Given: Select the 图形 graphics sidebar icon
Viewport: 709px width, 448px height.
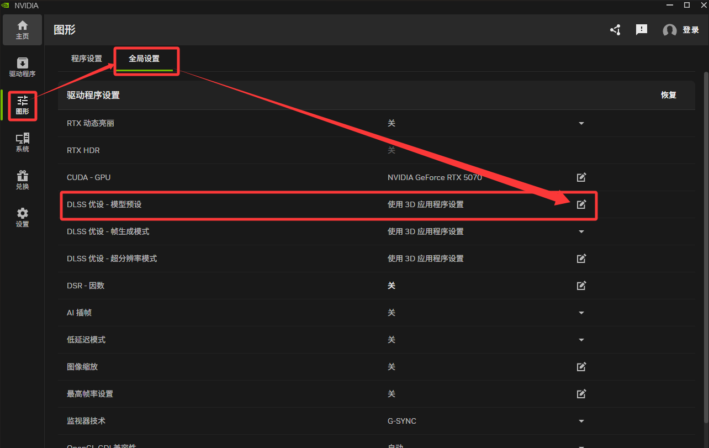Looking at the screenshot, I should pyautogui.click(x=22, y=105).
